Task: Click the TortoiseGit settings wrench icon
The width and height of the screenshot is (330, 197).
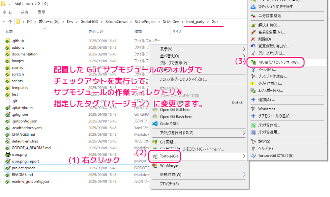Action: [253, 142]
